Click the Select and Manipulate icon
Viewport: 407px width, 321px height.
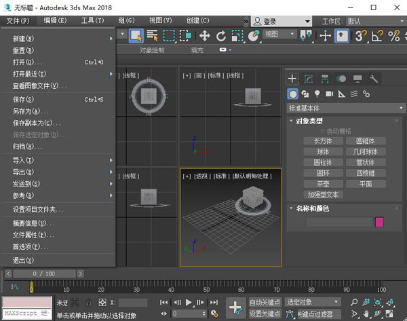pyautogui.click(x=325, y=35)
